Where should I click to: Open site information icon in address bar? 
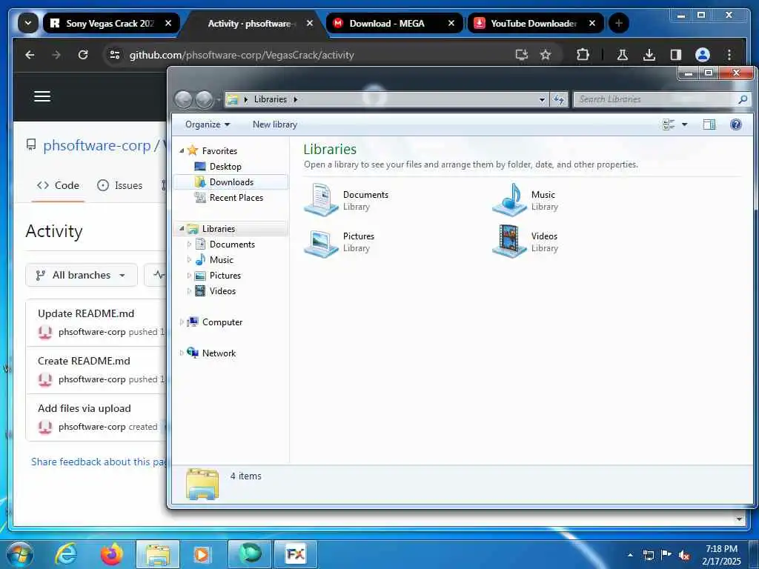(115, 55)
